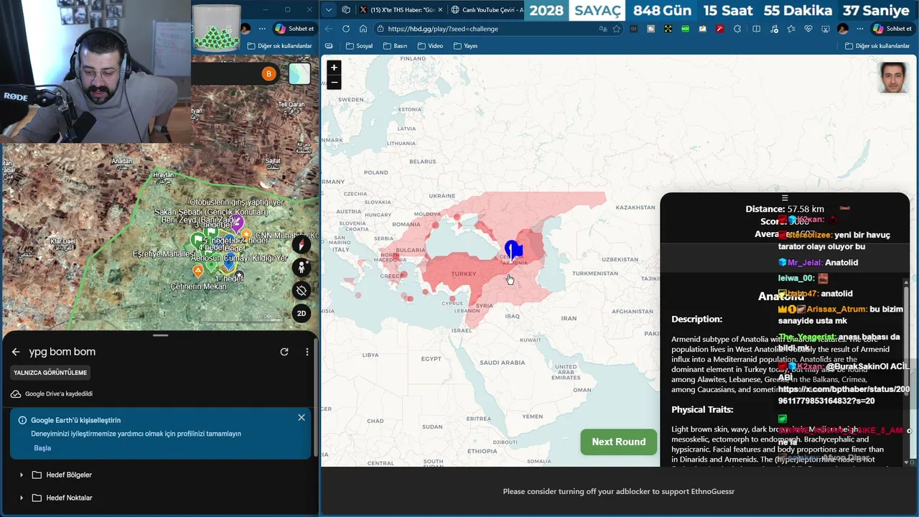Switch Google Earth to 2D view
This screenshot has height=517, width=919.
point(302,313)
